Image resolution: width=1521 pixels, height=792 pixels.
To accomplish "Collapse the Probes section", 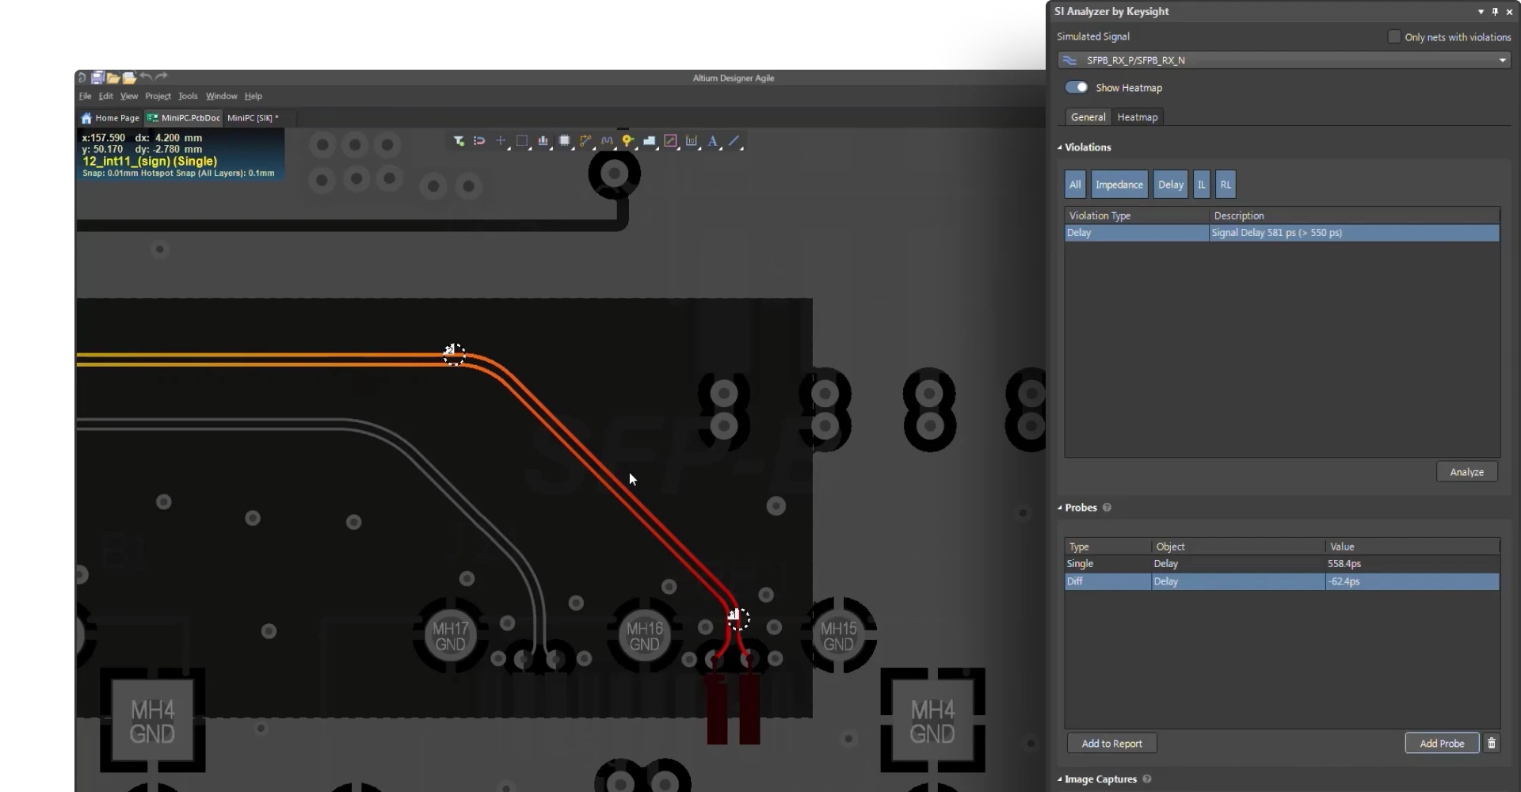I will click(1060, 508).
